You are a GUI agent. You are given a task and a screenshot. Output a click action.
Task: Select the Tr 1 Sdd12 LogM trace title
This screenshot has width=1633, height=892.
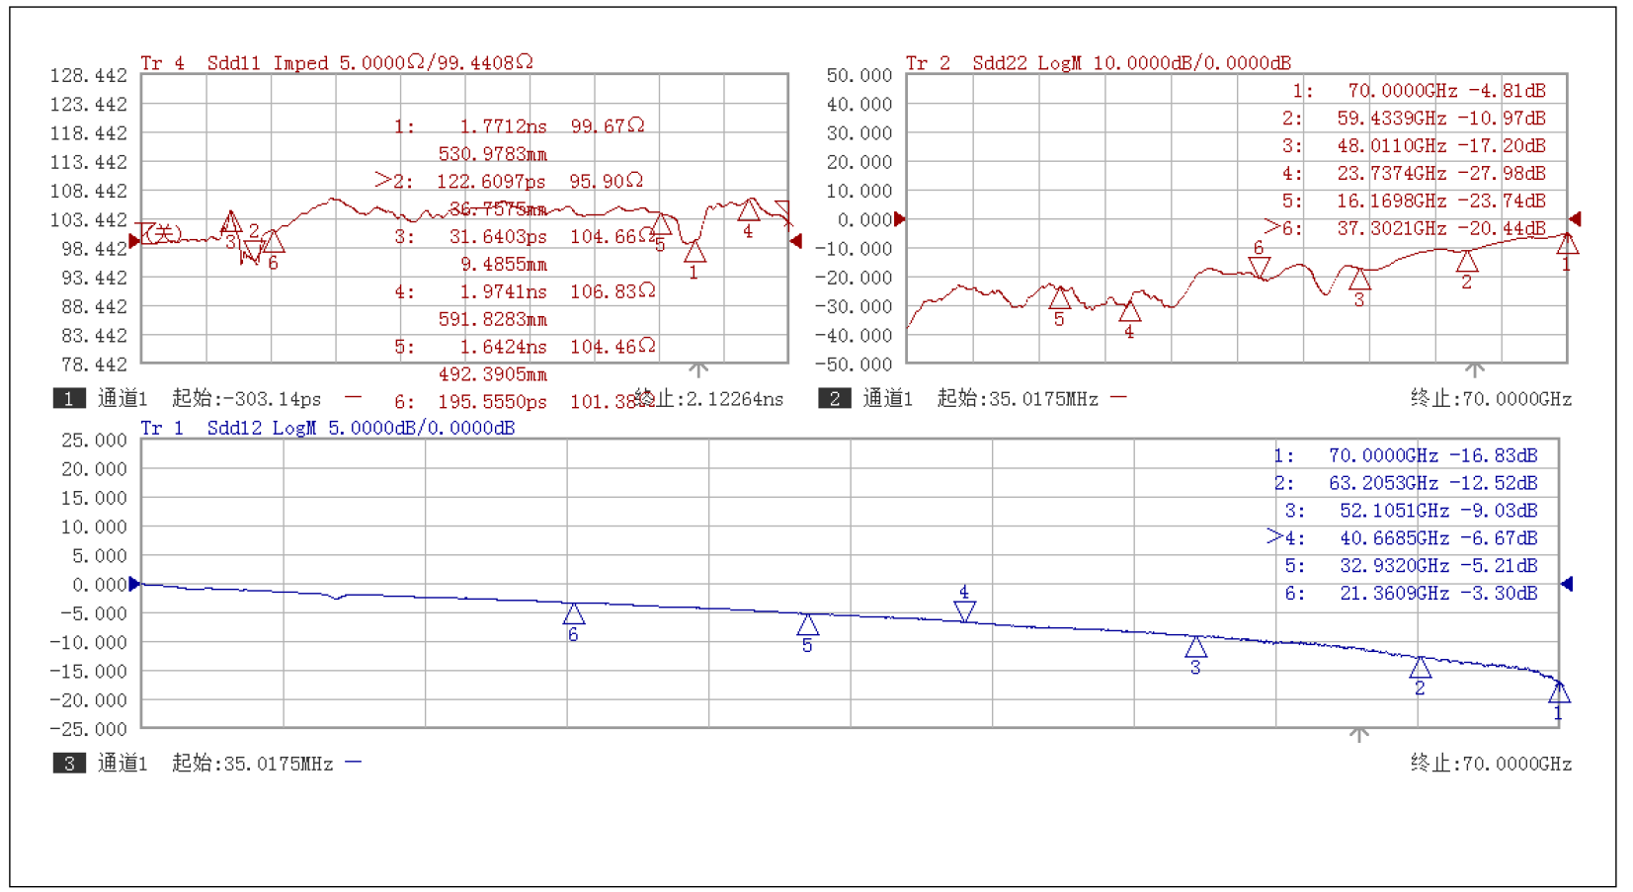[327, 428]
